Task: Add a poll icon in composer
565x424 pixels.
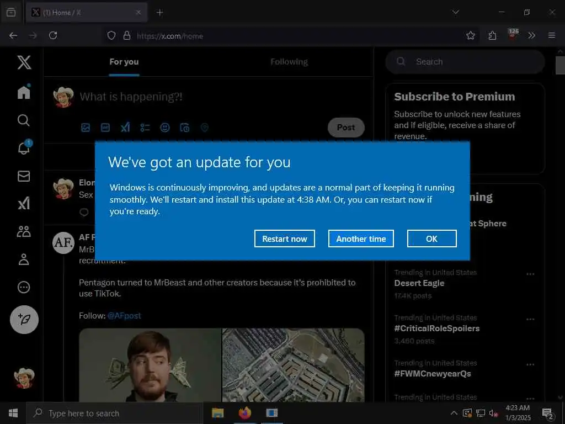Action: coord(145,128)
